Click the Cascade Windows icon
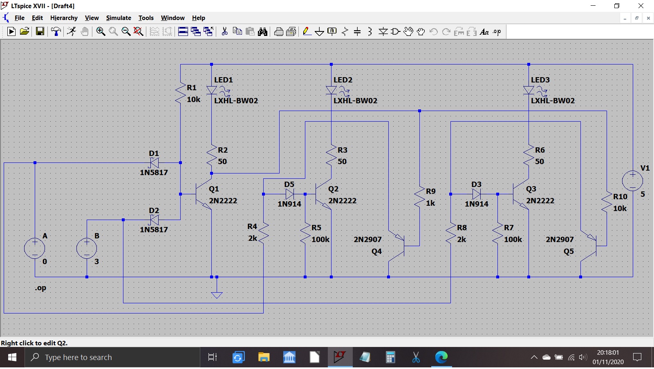The height and width of the screenshot is (369, 654). pyautogui.click(x=196, y=31)
